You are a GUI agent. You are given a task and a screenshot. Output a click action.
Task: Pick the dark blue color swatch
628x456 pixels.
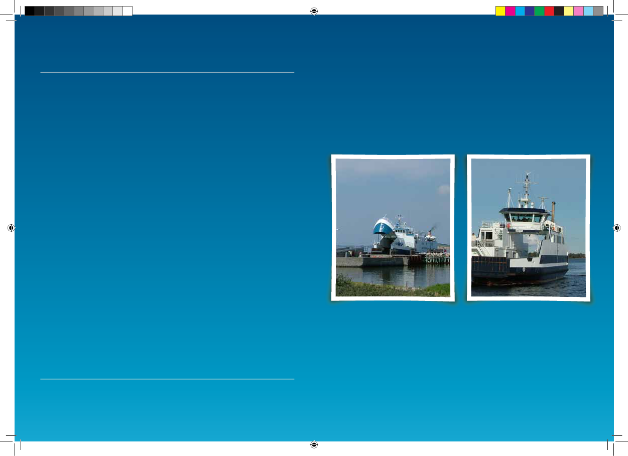pos(530,11)
